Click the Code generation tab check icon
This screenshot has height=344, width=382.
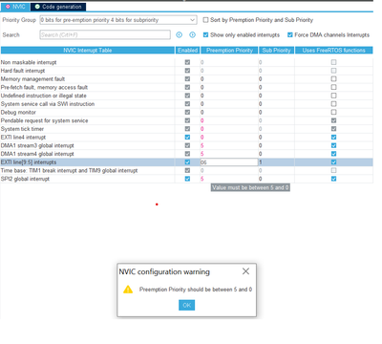(x=37, y=7)
